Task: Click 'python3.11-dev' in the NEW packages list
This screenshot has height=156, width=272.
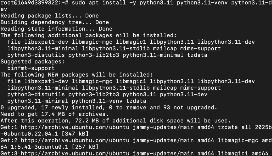Action: point(184,95)
